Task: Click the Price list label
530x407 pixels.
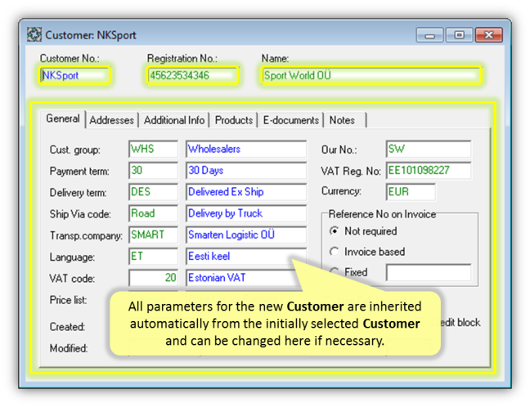Action: click(68, 300)
